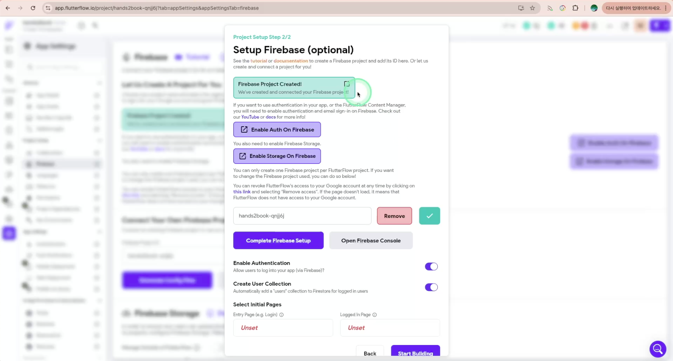Open the browser three-dot menu

(666, 8)
